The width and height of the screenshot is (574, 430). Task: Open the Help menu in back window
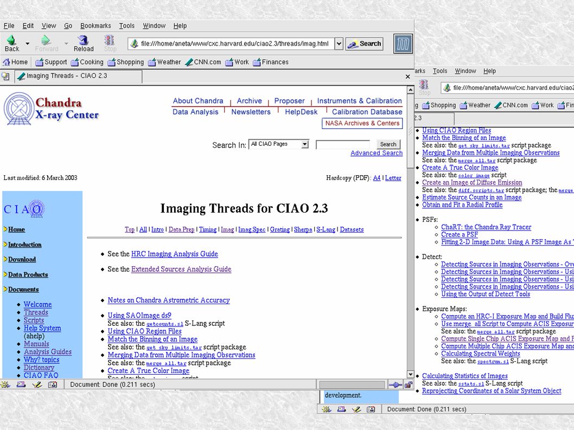coord(489,71)
